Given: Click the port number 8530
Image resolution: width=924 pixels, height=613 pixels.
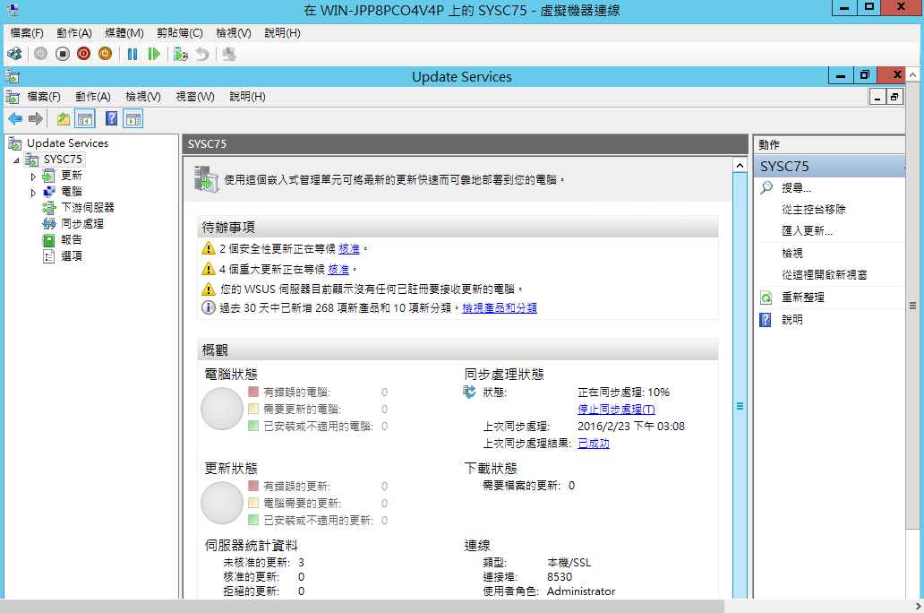Looking at the screenshot, I should click(560, 577).
